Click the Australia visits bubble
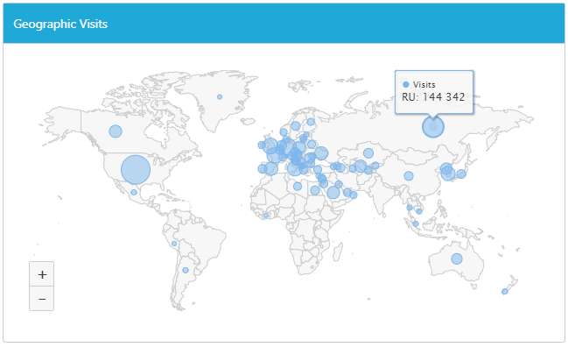This screenshot has width=568, height=347. point(457,258)
